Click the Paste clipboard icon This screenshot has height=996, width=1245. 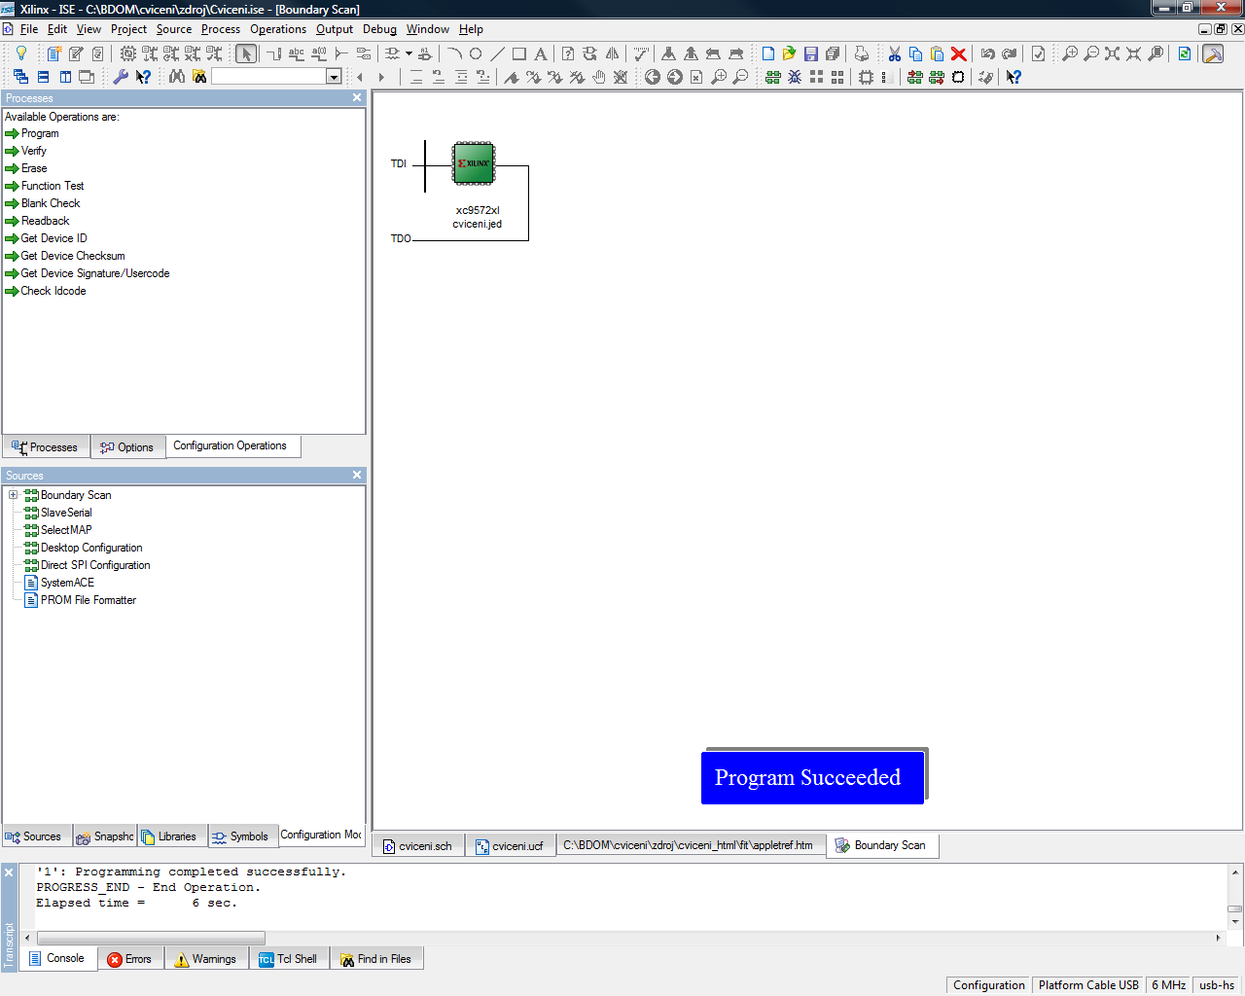point(937,53)
